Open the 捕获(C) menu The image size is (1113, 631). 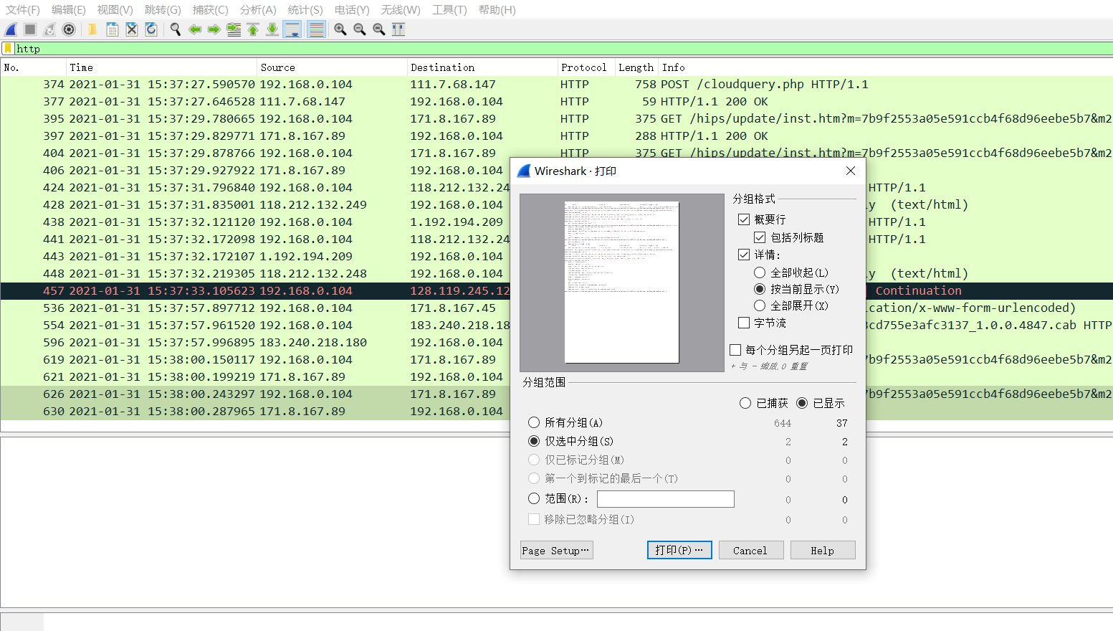(x=211, y=10)
